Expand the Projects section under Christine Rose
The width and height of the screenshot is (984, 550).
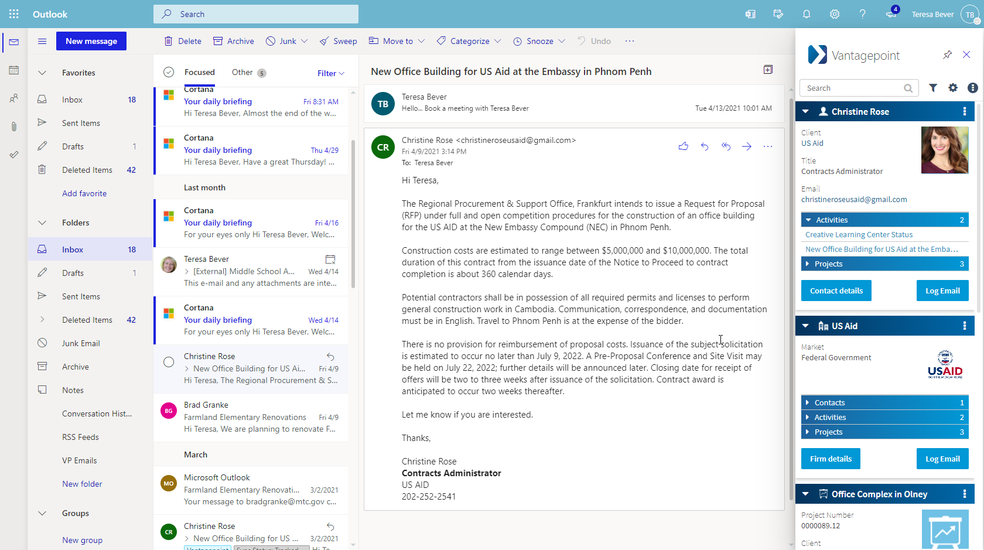pos(884,264)
